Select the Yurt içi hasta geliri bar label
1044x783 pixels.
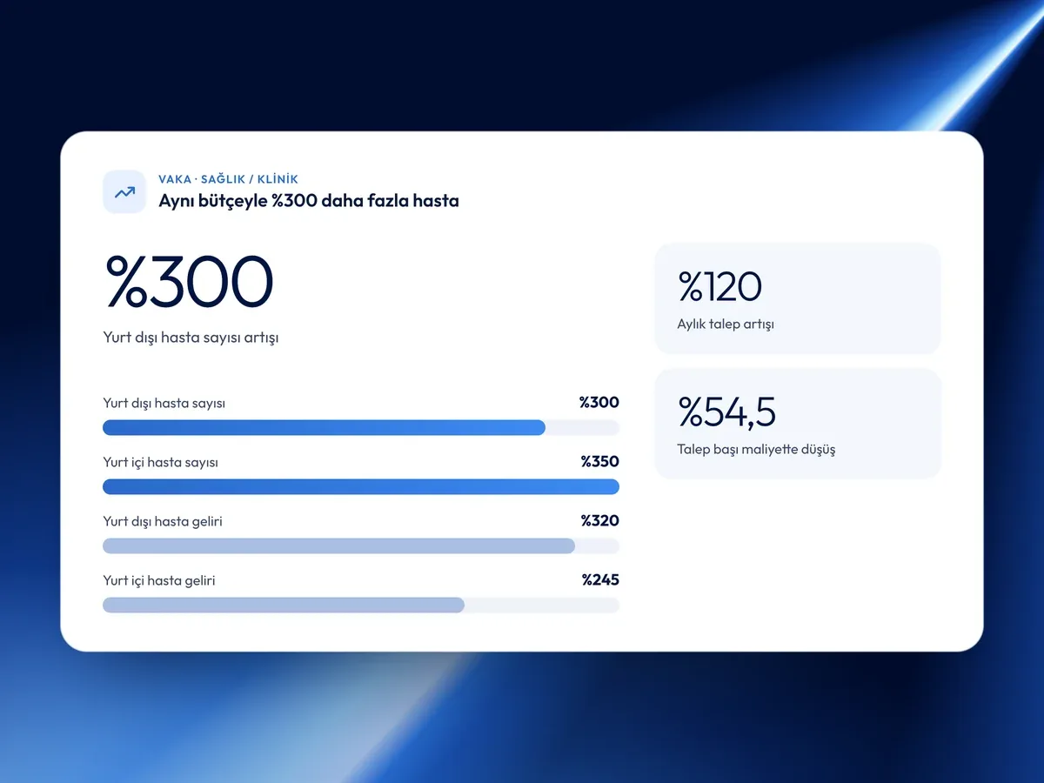[x=159, y=580]
